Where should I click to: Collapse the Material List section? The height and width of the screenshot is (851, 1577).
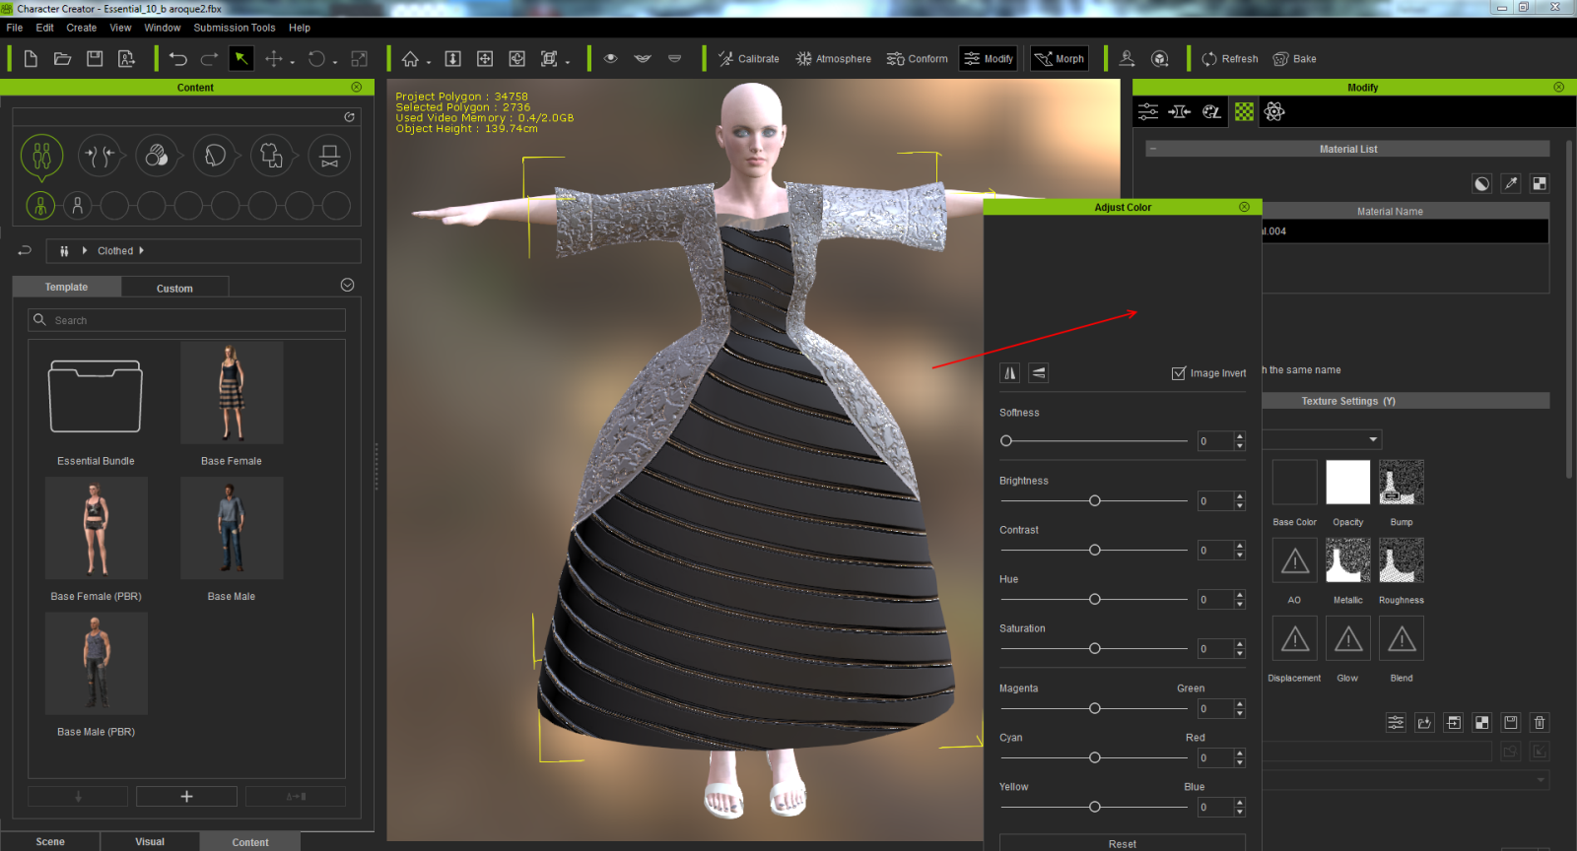[1153, 150]
